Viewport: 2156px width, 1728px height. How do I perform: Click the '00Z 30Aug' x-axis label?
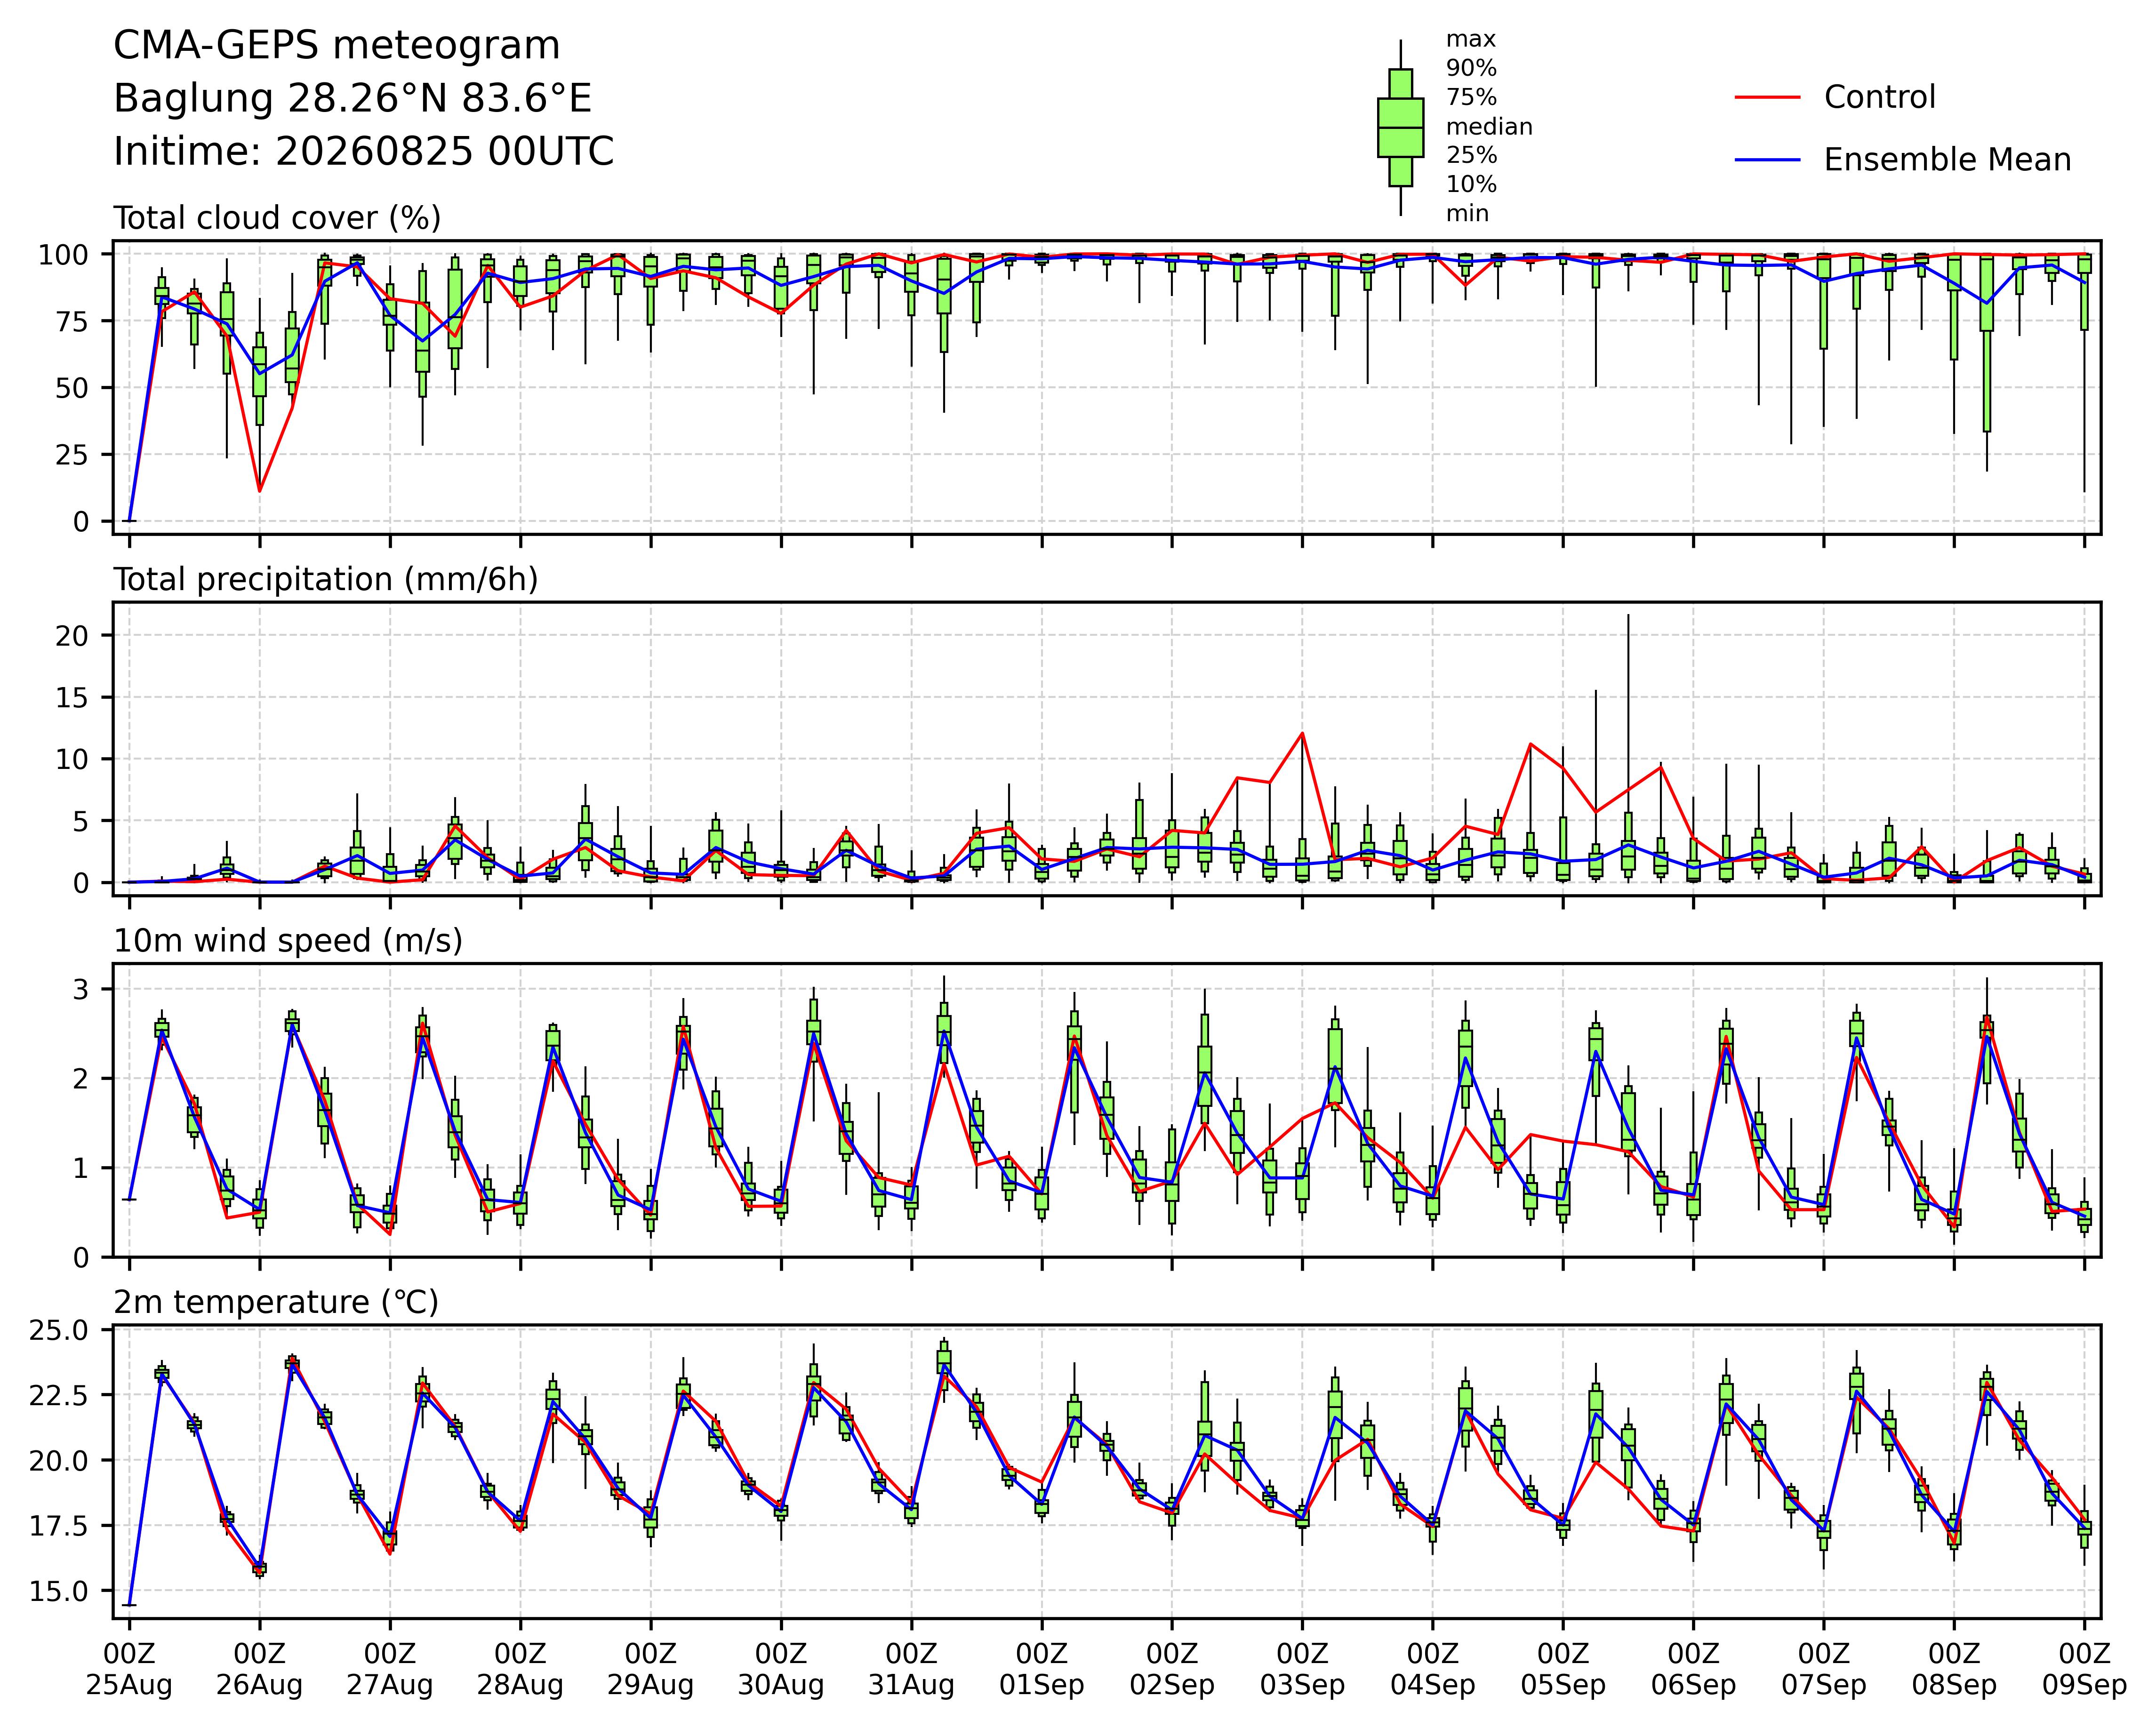(781, 1669)
